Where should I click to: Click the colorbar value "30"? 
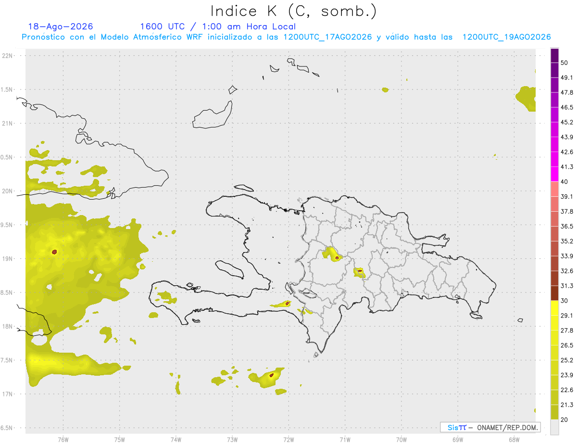coord(564,301)
